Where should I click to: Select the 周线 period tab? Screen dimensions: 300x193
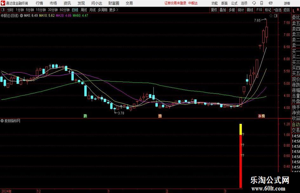pos(84,10)
